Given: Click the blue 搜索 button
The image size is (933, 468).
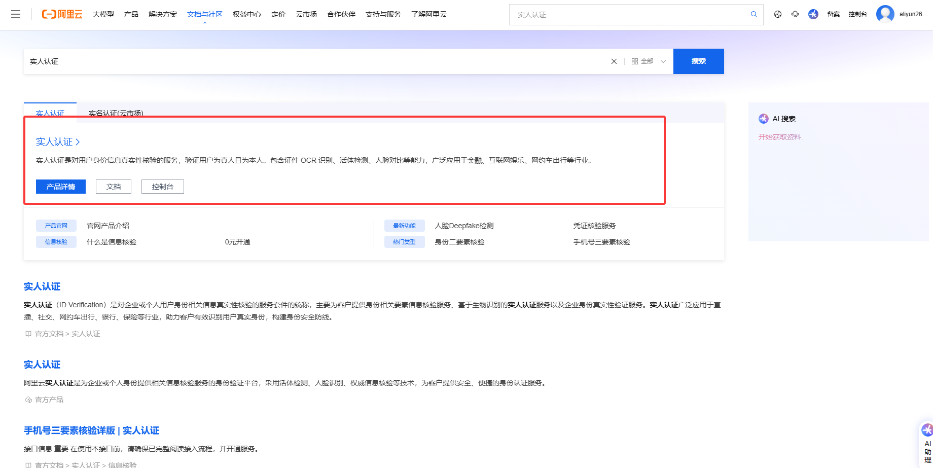Looking at the screenshot, I should point(698,61).
